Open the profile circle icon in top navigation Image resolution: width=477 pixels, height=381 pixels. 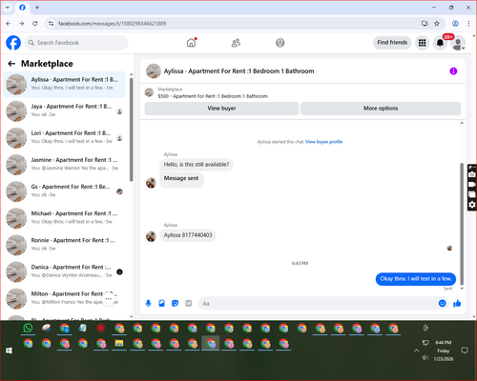pyautogui.click(x=280, y=43)
